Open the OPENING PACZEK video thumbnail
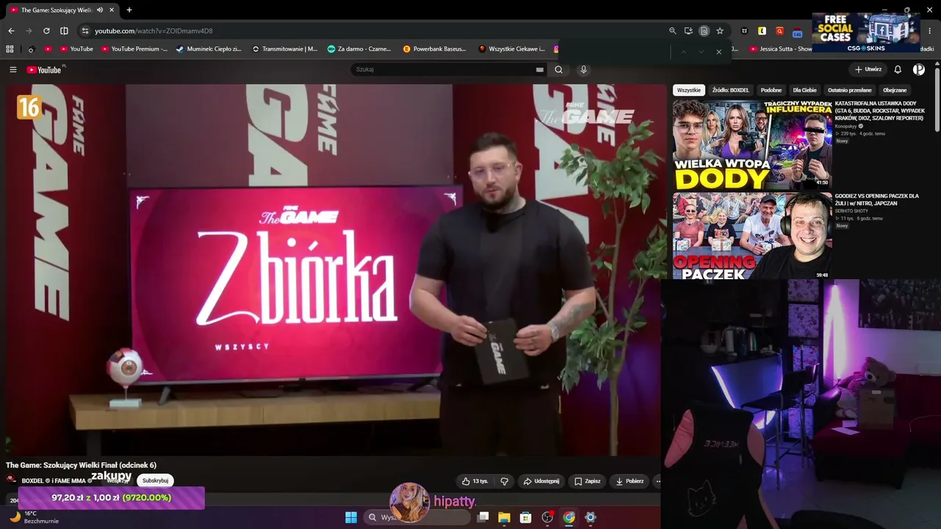The image size is (941, 529). tap(752, 236)
